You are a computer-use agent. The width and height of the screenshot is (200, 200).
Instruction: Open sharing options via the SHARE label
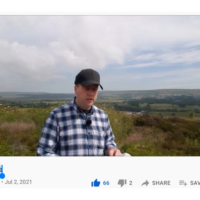coord(161,183)
